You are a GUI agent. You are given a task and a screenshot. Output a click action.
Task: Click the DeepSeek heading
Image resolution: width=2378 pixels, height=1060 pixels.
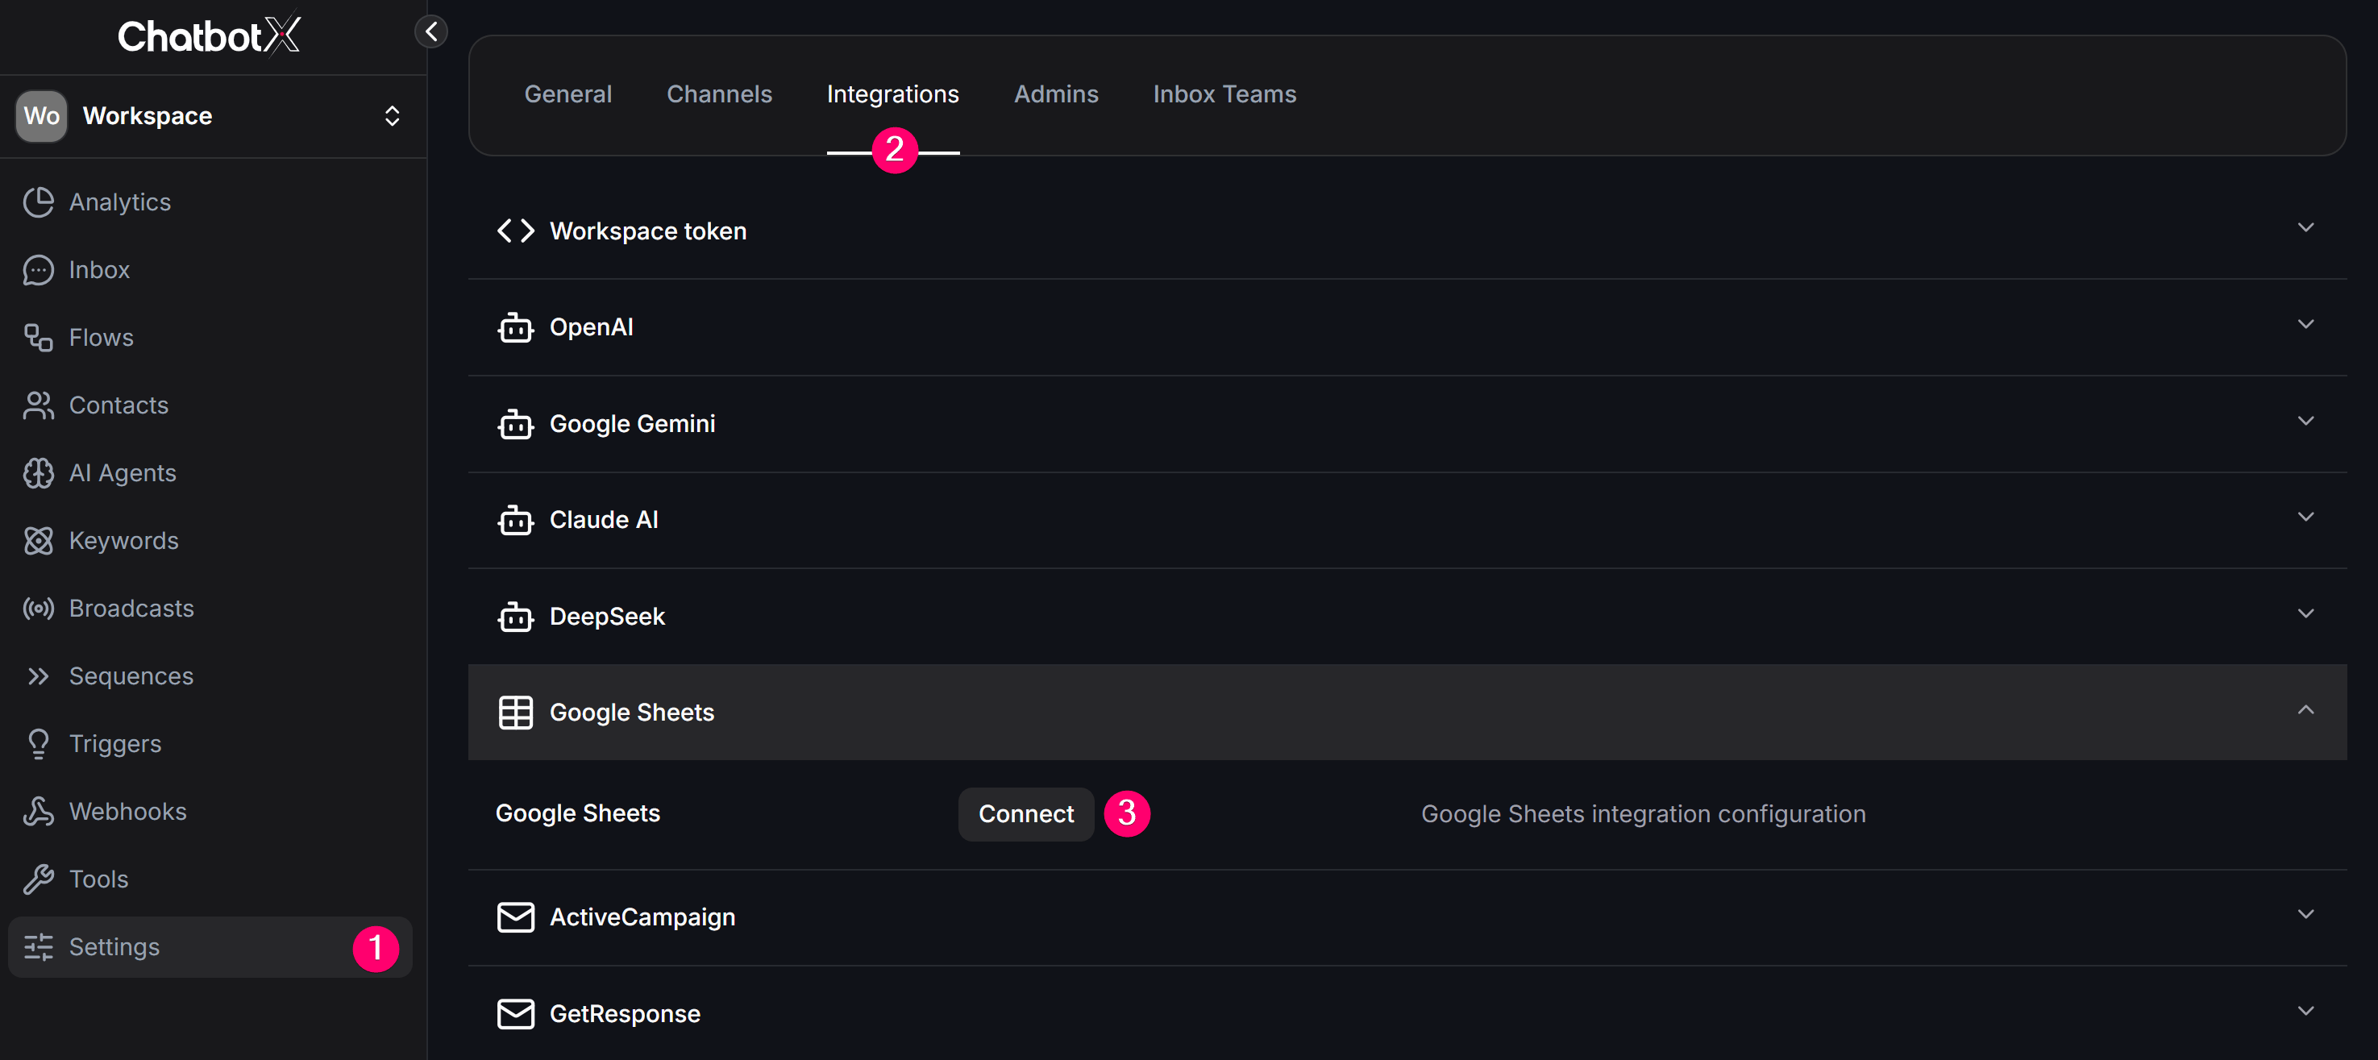pos(606,616)
